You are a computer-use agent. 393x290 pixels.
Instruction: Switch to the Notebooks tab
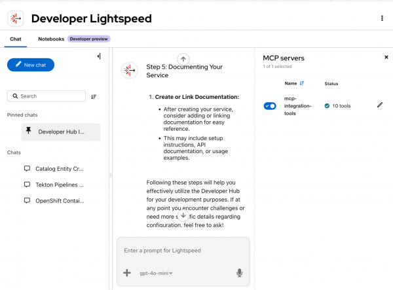pos(51,39)
